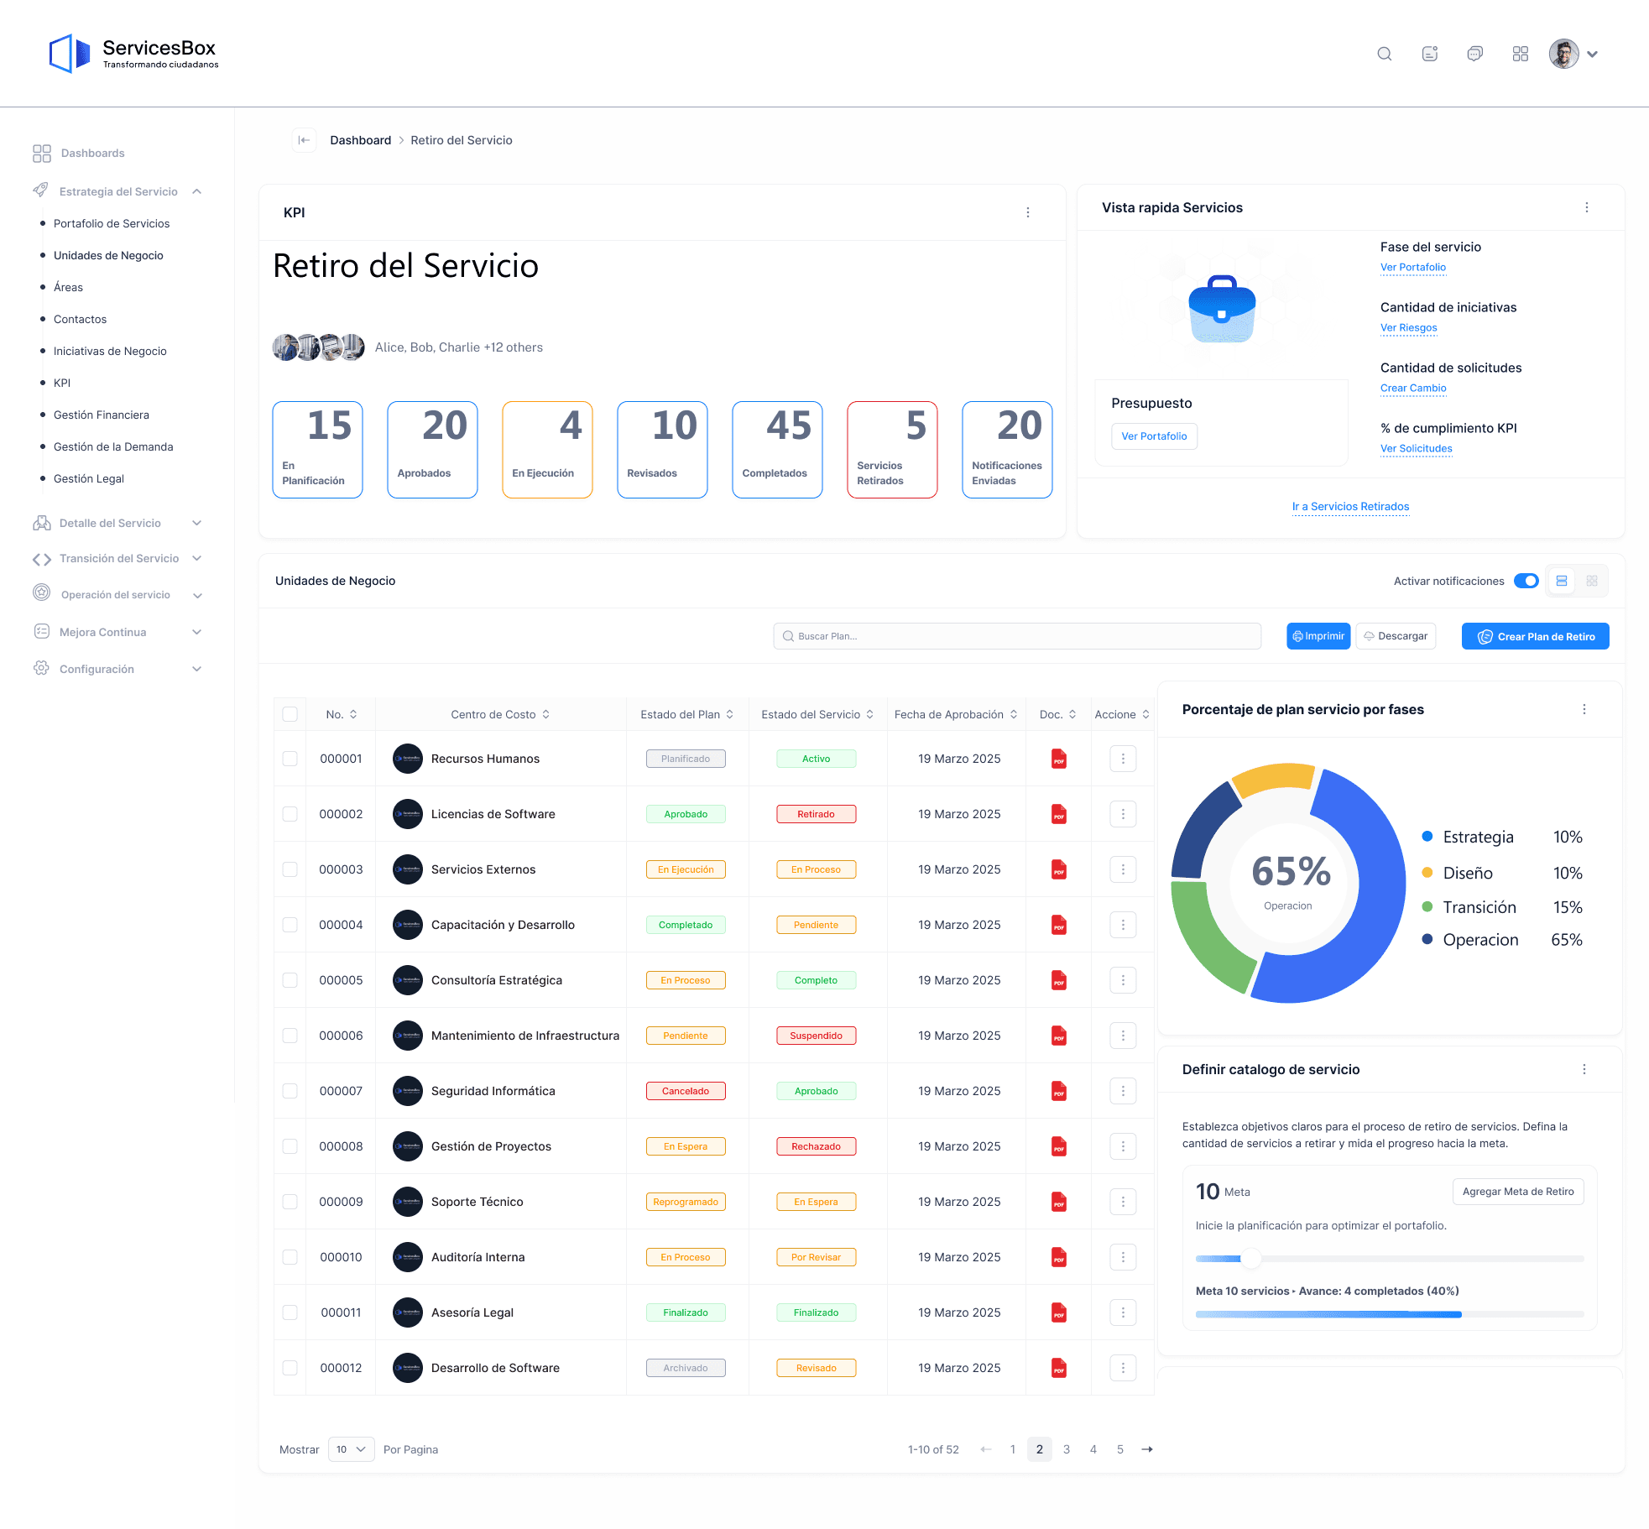Open the chat messages icon
Screen dimensions: 1649x1529
(1474, 55)
